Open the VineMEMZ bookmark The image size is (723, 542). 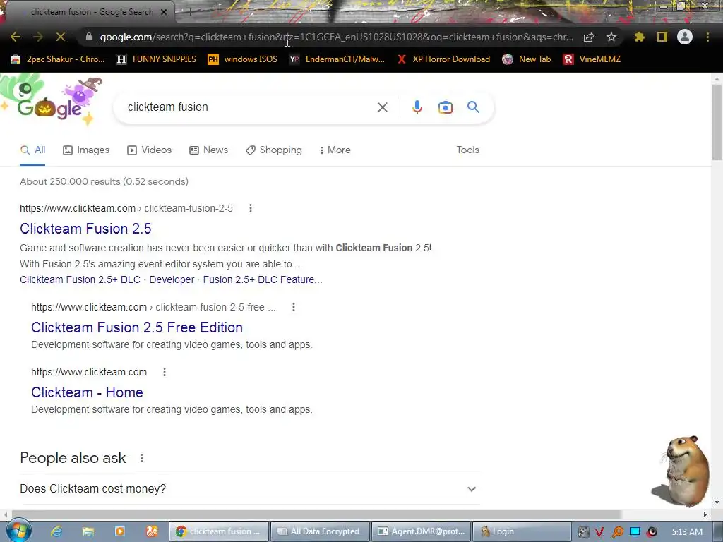click(592, 59)
